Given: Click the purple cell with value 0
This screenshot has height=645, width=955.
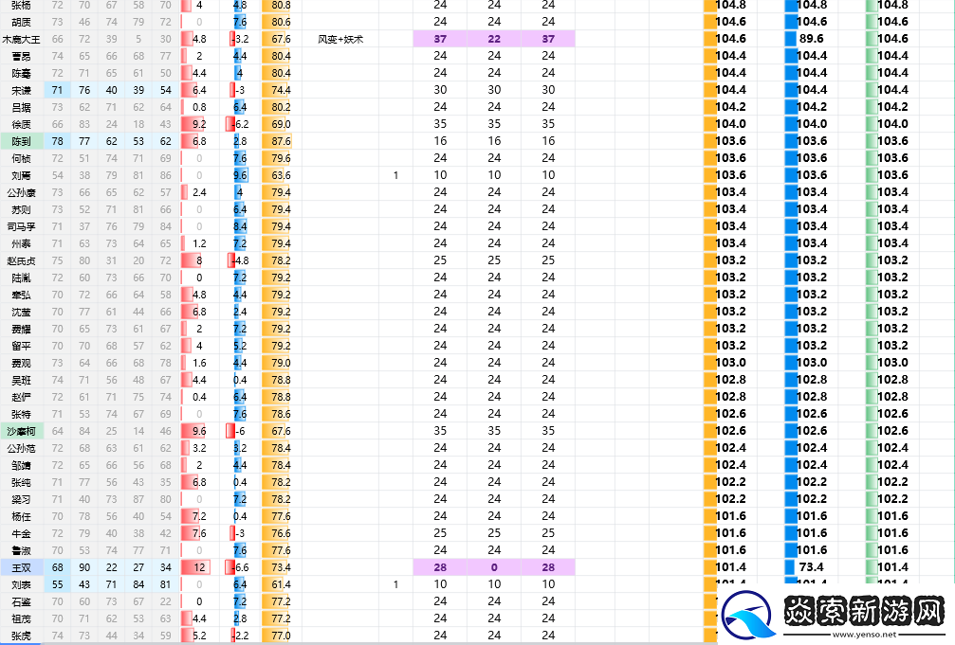Looking at the screenshot, I should tap(494, 567).
